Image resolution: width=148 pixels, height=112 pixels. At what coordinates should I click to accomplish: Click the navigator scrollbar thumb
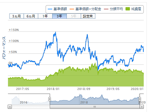[x=95, y=107]
